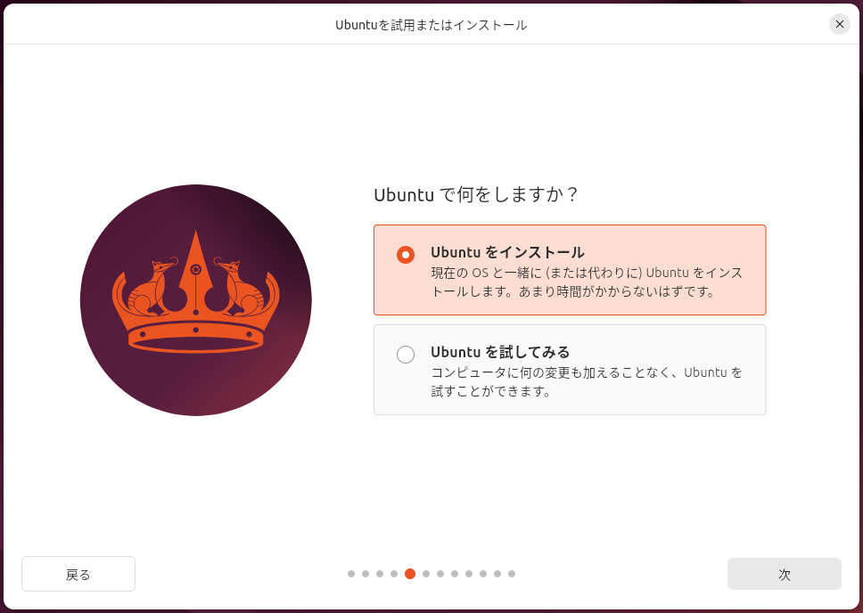Click the 'Ubuntu を試してみる' option card description text
The width and height of the screenshot is (863, 613).
pyautogui.click(x=587, y=382)
